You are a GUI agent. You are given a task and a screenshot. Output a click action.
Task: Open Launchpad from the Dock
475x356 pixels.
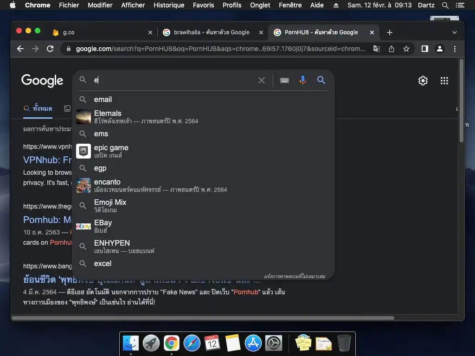point(151,343)
